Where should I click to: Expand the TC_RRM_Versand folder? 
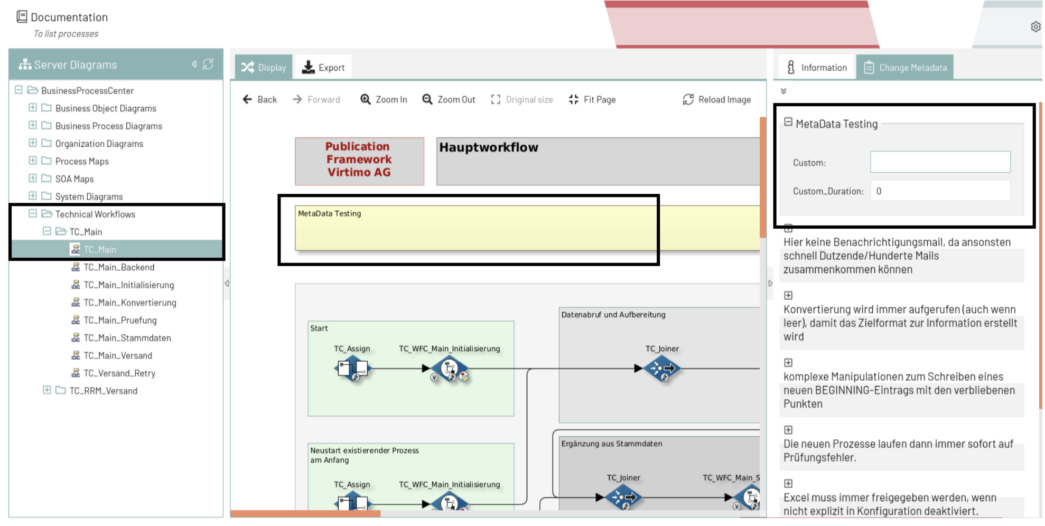click(46, 391)
